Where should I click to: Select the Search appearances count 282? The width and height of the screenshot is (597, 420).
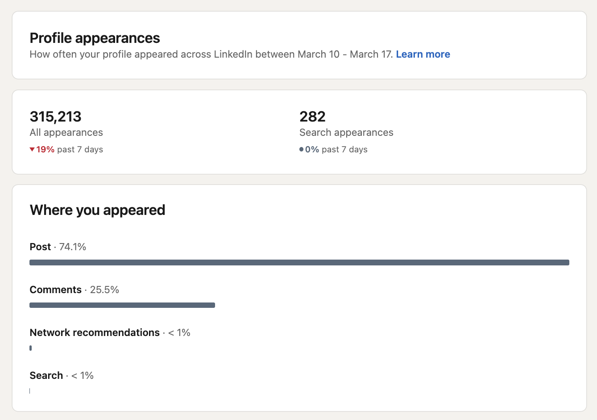[x=312, y=116]
